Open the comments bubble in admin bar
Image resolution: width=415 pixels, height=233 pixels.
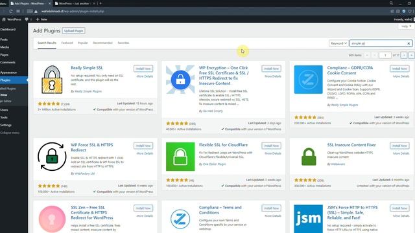[27, 19]
